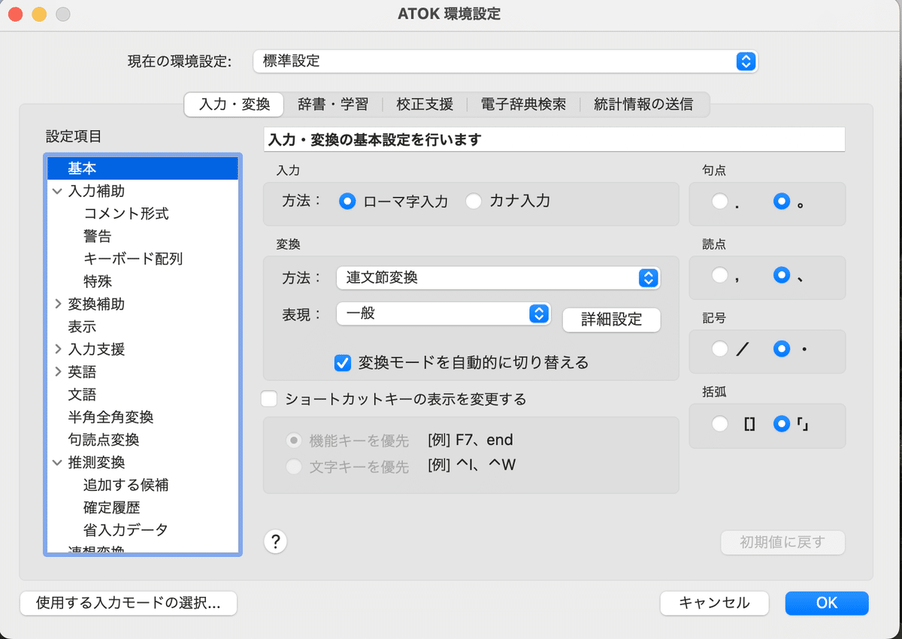Open the 表現 一般 dropdown
Screen dimensions: 902x639
(x=443, y=313)
